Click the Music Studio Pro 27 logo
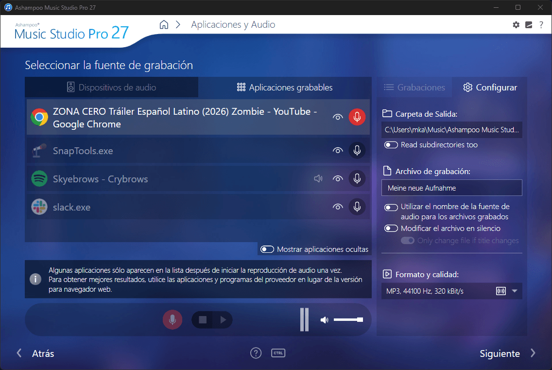Image resolution: width=552 pixels, height=370 pixels. pos(71,32)
